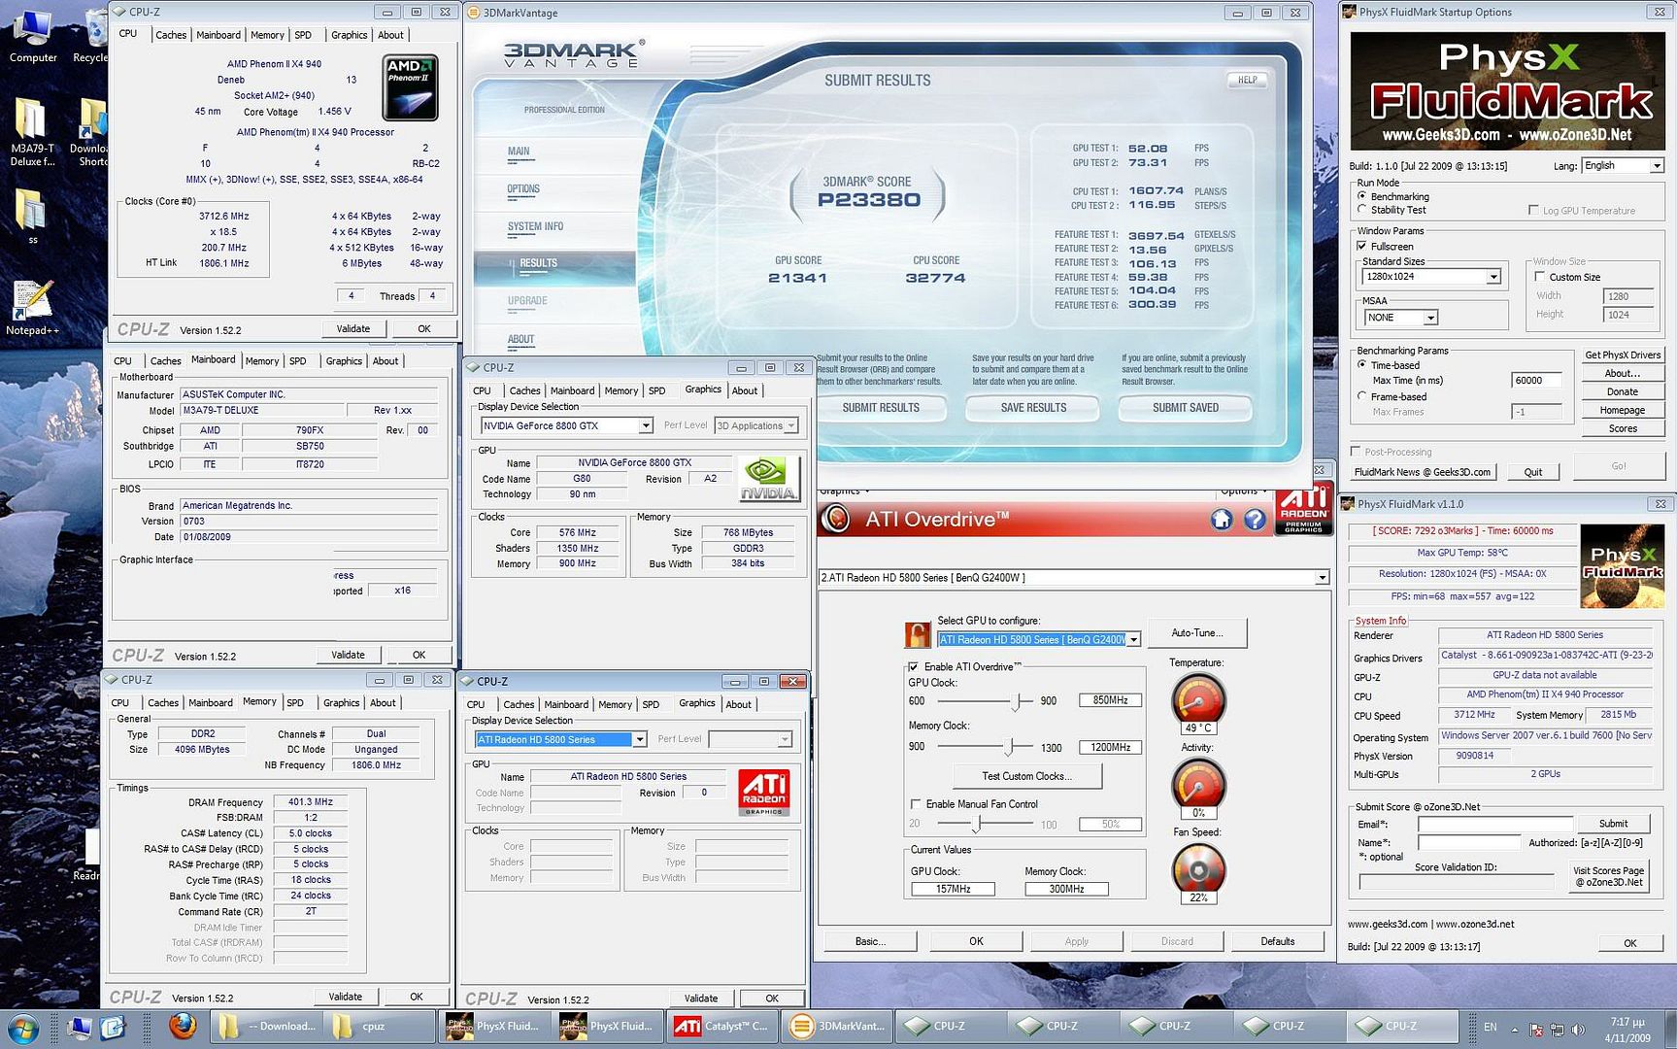
Task: Click the Auto-Tune button in ATI Overdrive
Action: [1197, 632]
